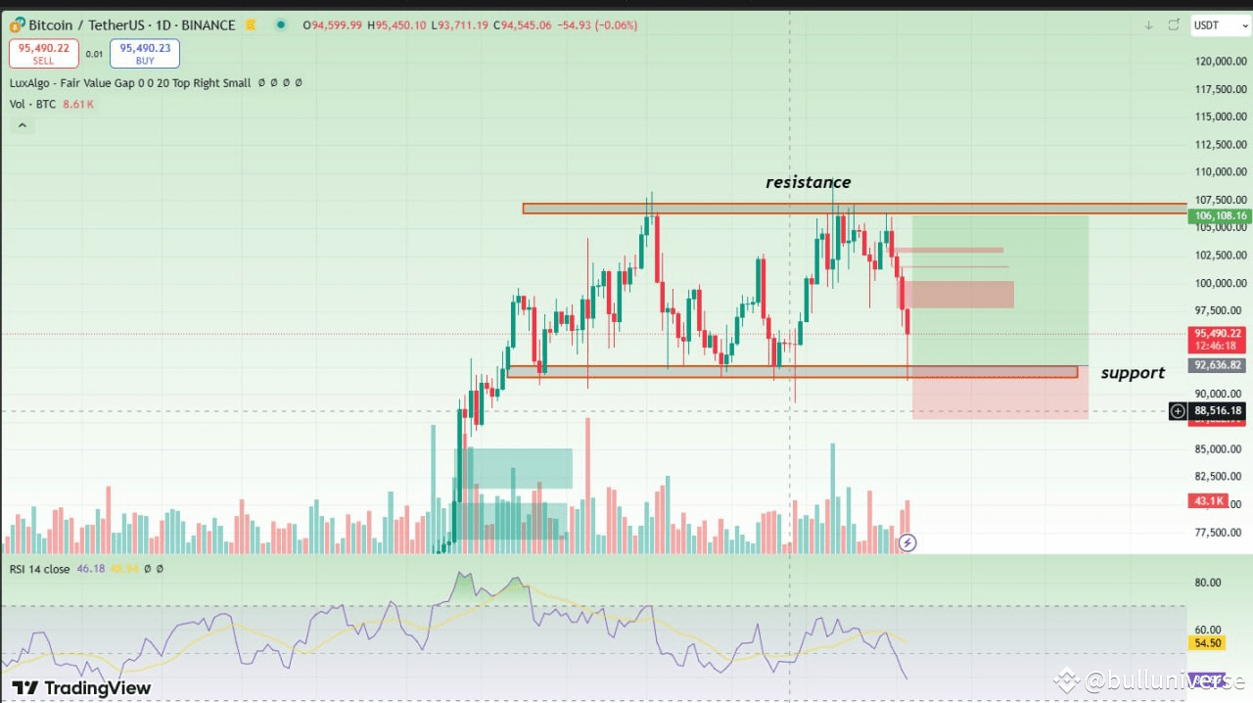Click the lightning bolt icon on the chart

pyautogui.click(x=906, y=542)
